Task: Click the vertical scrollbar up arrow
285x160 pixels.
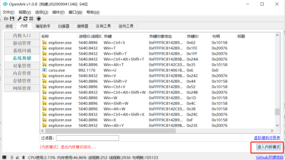Action: pos(277,35)
